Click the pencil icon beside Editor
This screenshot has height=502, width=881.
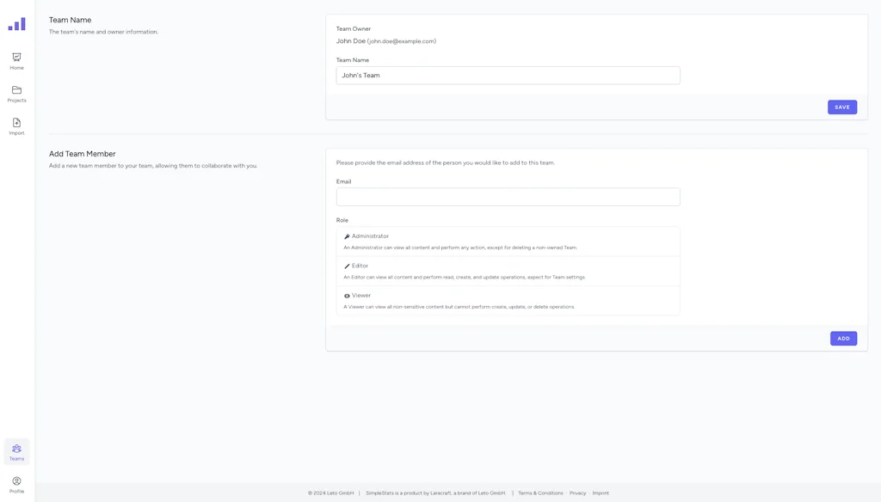(x=346, y=266)
